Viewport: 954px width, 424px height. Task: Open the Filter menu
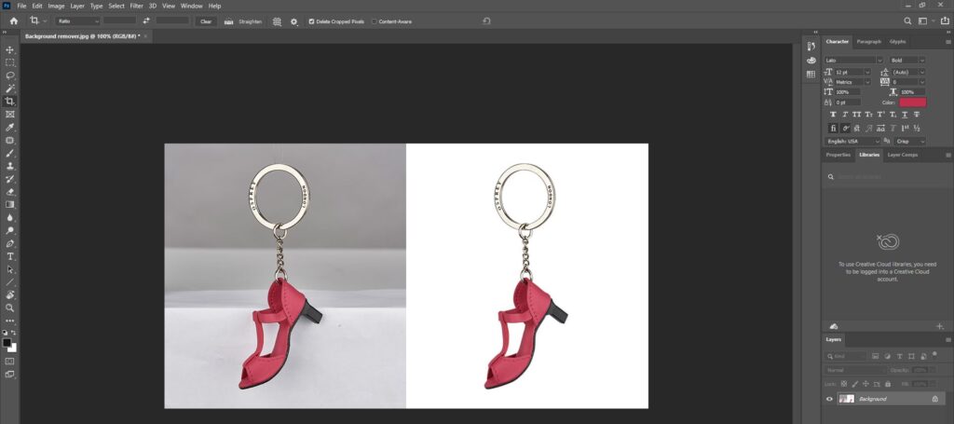pyautogui.click(x=137, y=6)
